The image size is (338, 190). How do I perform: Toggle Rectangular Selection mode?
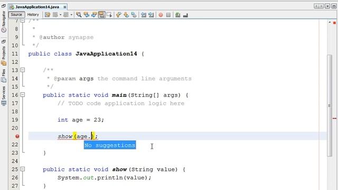coord(109,15)
